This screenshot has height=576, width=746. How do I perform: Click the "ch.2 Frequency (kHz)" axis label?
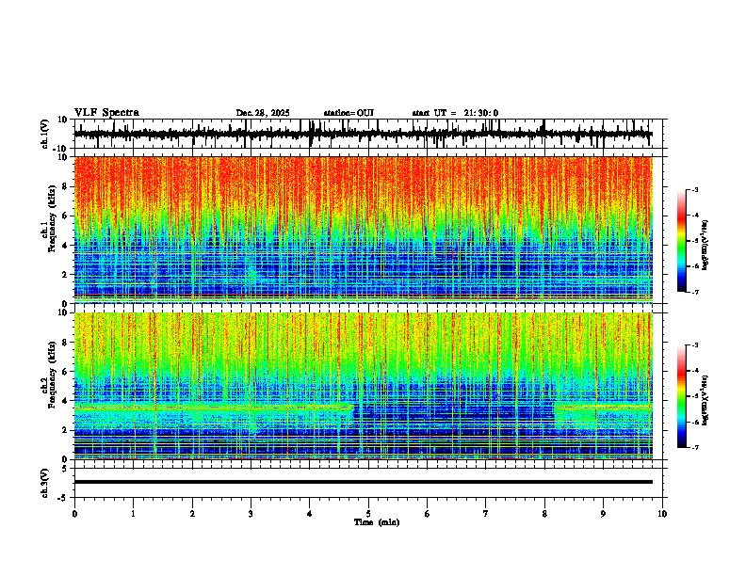49,376
